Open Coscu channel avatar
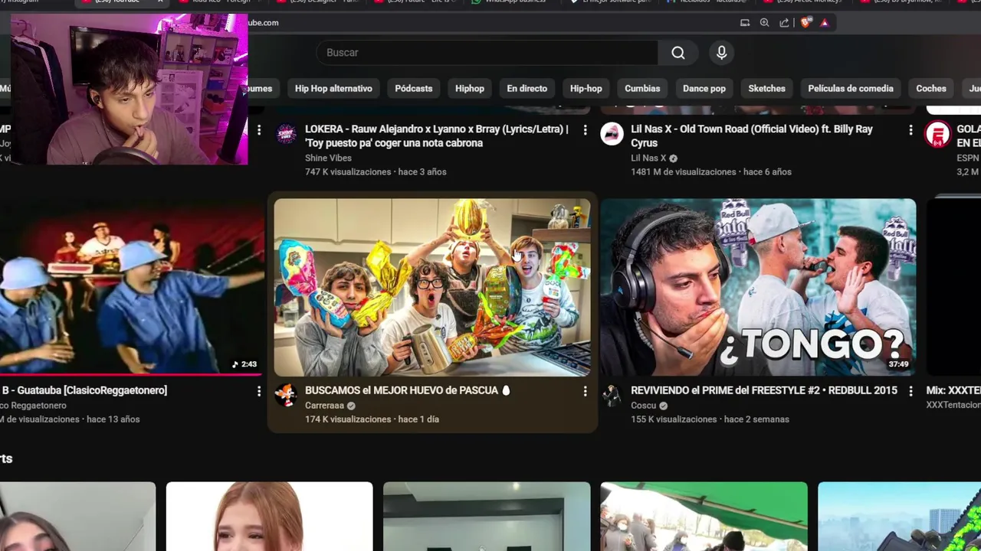 pos(612,395)
